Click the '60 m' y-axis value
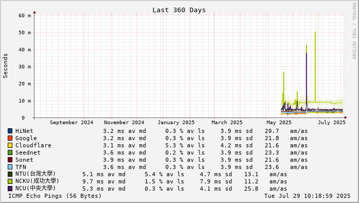This screenshot has height=203, width=359. pyautogui.click(x=25, y=15)
